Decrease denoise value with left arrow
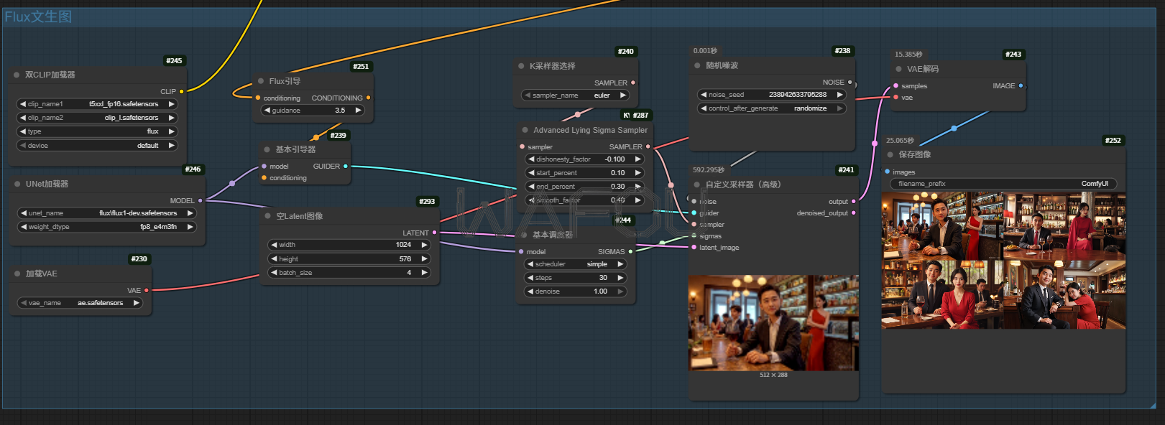This screenshot has height=425, width=1165. click(530, 291)
